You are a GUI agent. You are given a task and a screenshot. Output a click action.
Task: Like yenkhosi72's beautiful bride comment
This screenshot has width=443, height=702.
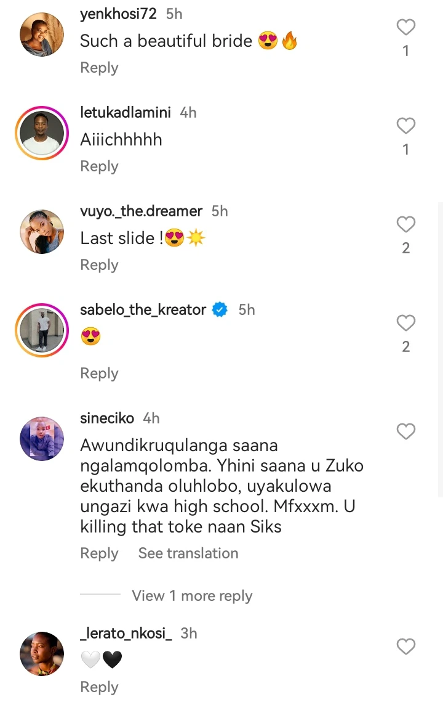[405, 28]
